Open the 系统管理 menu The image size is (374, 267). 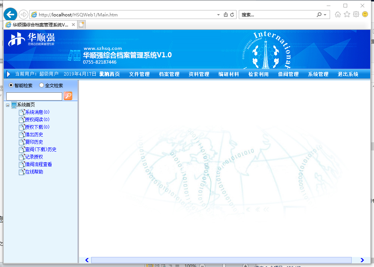click(318, 74)
